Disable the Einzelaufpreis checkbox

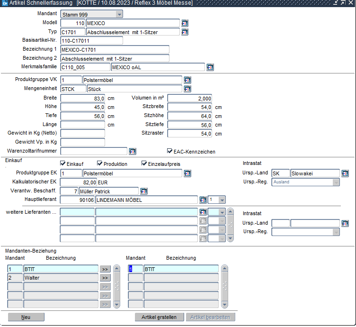pos(144,164)
